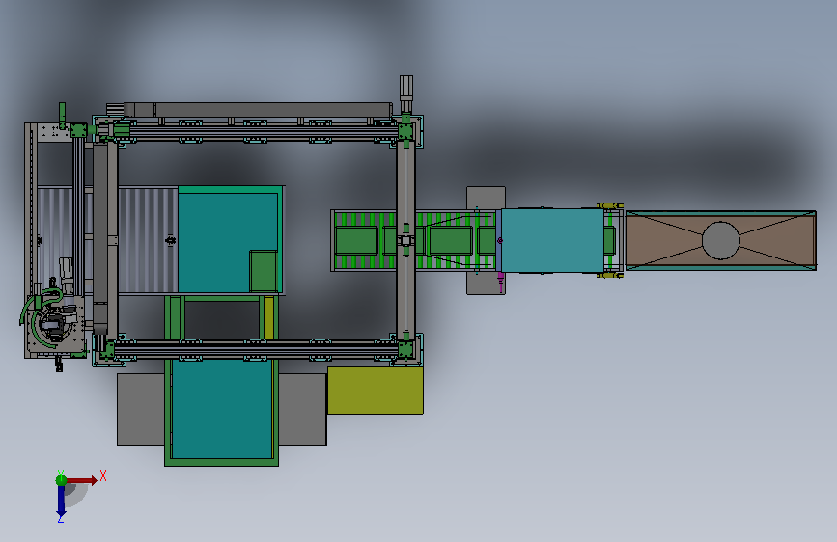Select the corrugated gray panel beside teal panel
Viewport: 837px width, 542px height.
pyautogui.click(x=148, y=239)
